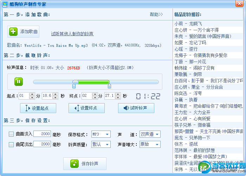246x176 pixels.
Task: Select 赖伟锋 - 闹够了没有
Action: [208, 68]
